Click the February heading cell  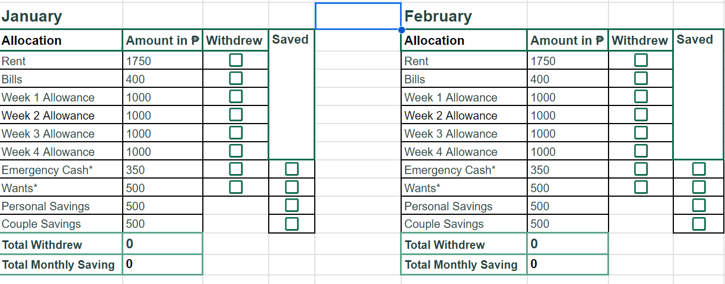(x=464, y=16)
